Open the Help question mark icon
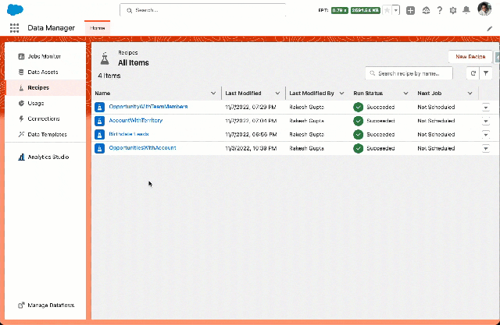The image size is (500, 325). click(440, 10)
